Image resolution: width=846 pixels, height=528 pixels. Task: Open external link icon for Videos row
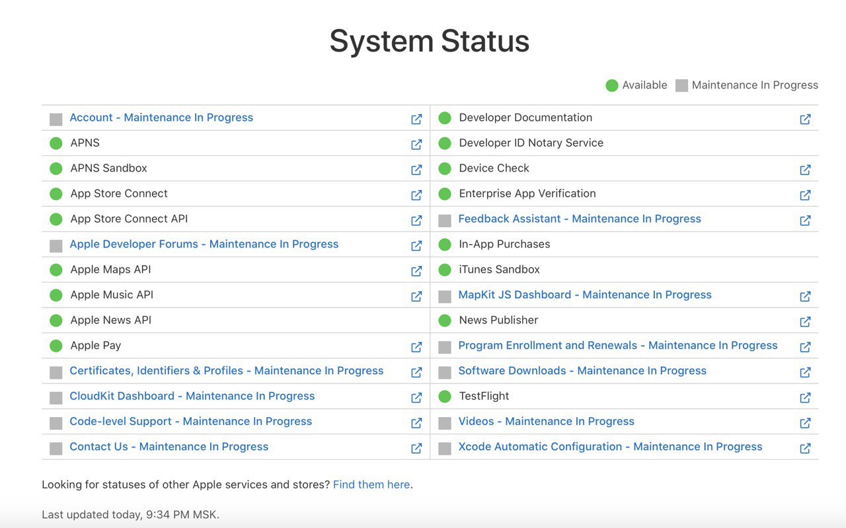[x=805, y=422]
